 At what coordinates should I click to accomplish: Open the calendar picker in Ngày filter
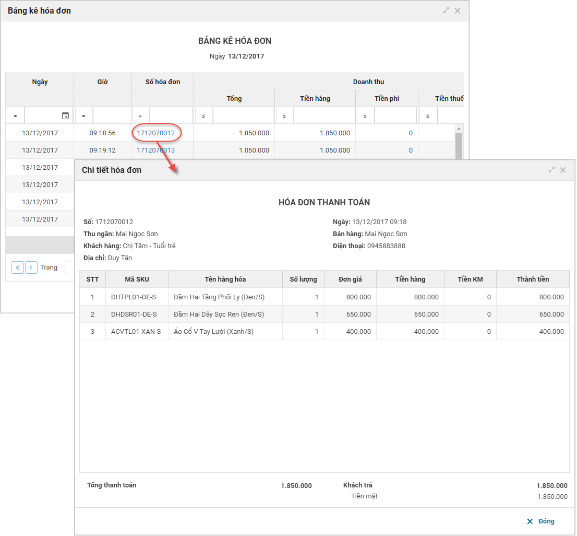65,116
